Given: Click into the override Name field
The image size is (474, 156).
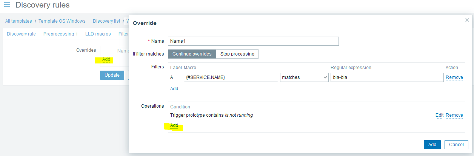Looking at the screenshot, I should (253, 41).
